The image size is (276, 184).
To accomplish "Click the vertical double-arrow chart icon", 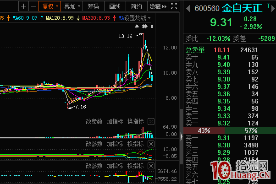I will tap(152, 27).
